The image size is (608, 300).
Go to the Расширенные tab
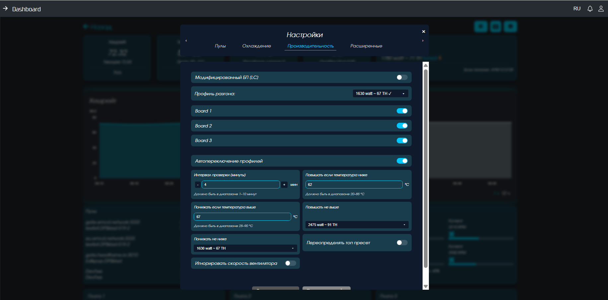(366, 46)
